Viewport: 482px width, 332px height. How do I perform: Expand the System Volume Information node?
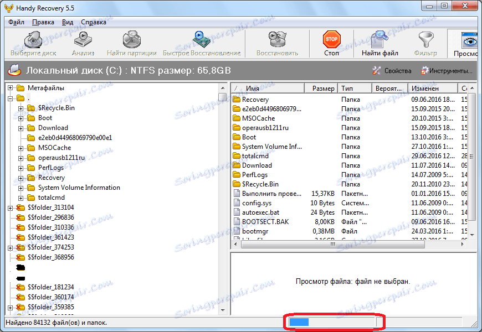pos(20,188)
